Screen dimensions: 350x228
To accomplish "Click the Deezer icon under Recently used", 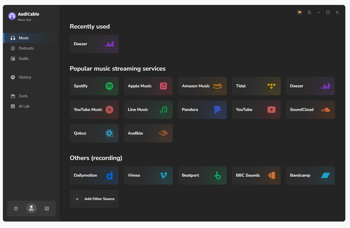I will [109, 44].
